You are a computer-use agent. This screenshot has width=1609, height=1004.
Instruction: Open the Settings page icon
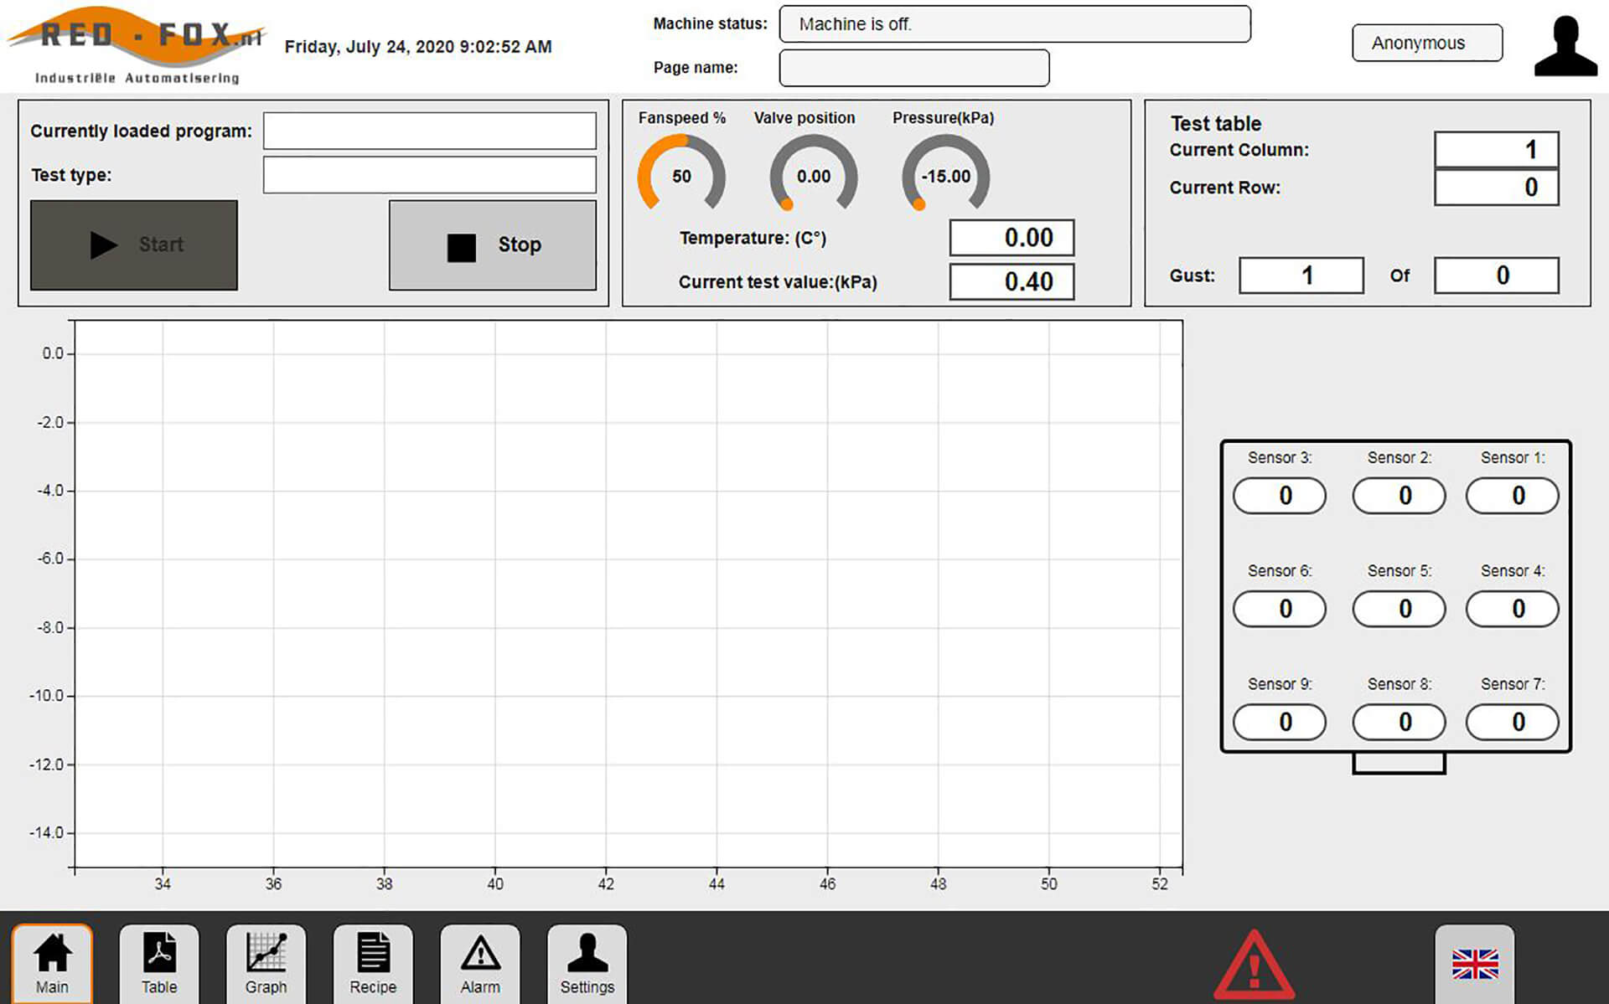[587, 963]
